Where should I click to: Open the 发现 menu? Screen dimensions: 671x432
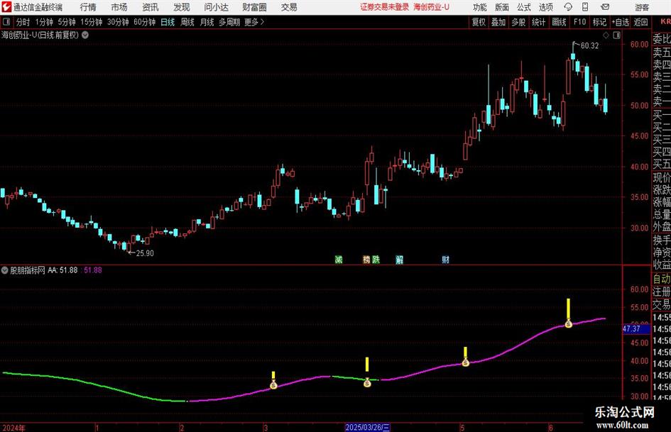[x=182, y=7]
